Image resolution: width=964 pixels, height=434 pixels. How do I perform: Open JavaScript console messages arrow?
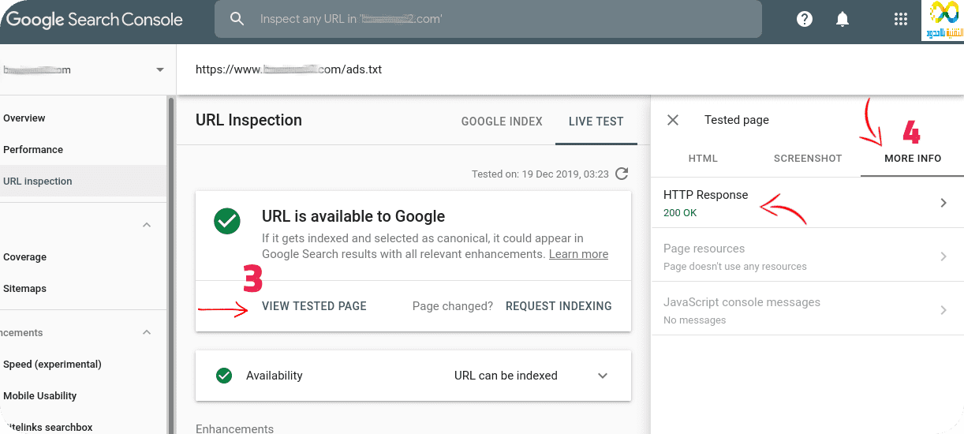(943, 310)
